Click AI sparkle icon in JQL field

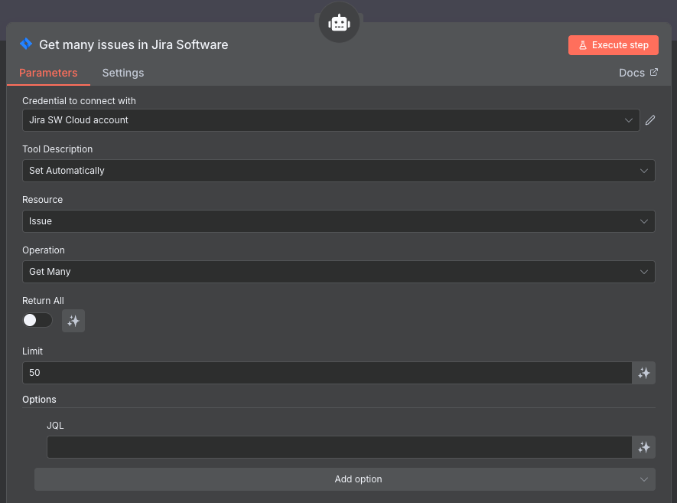[644, 447]
